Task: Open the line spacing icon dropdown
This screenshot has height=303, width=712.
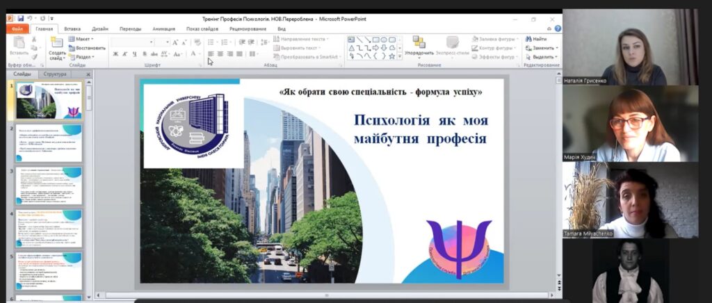Action: pyautogui.click(x=264, y=42)
